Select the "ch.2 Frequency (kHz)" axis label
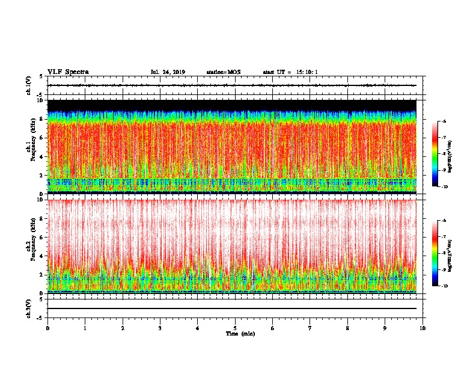 click(31, 239)
